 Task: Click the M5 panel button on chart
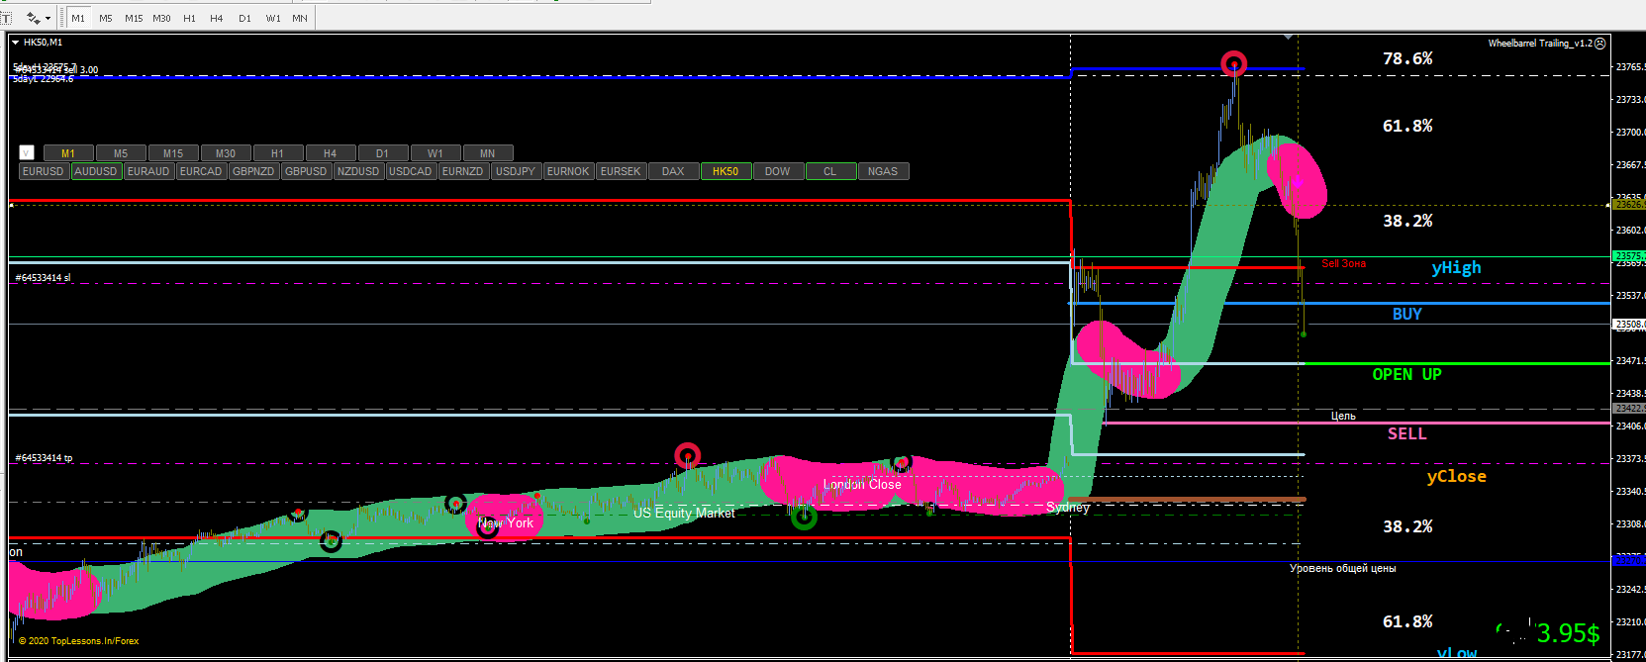coord(121,153)
